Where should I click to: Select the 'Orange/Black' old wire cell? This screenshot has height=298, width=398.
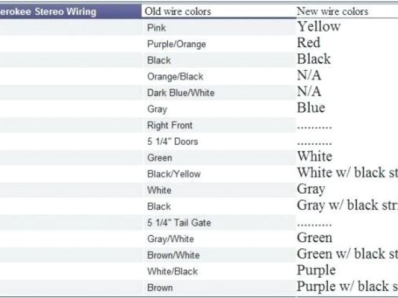175,76
